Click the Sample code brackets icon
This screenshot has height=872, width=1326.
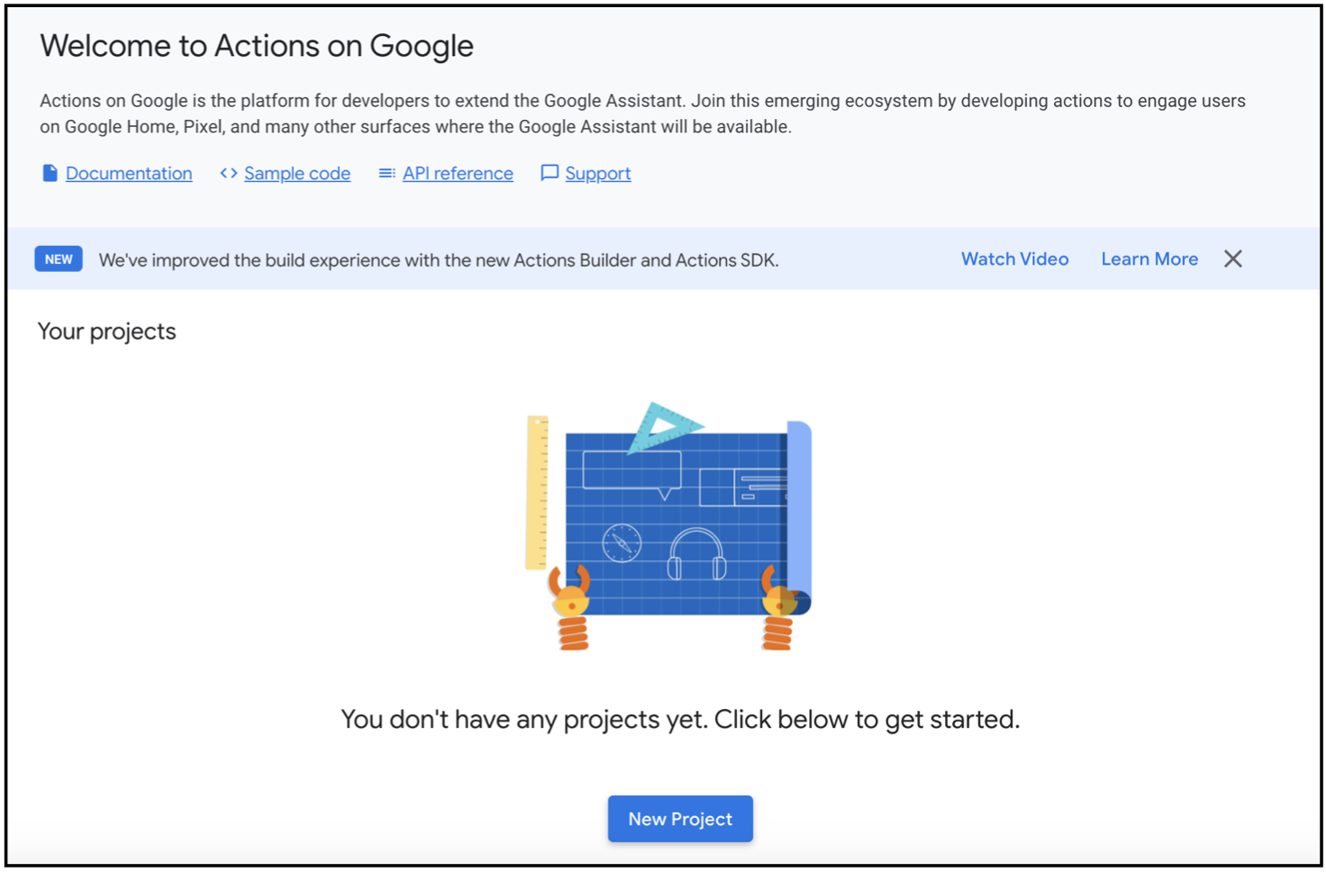(229, 173)
